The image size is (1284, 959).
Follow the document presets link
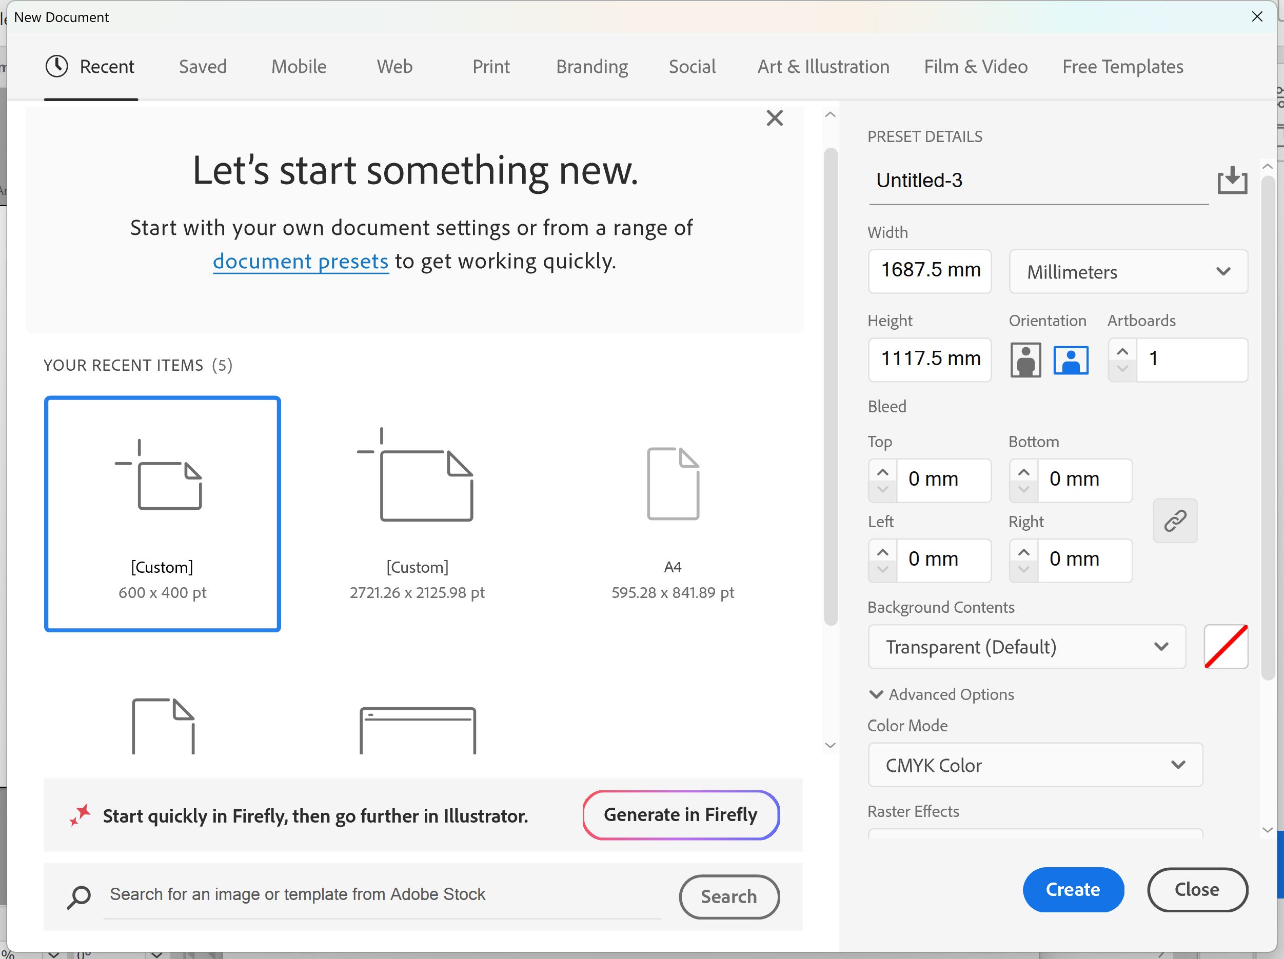coord(301,261)
